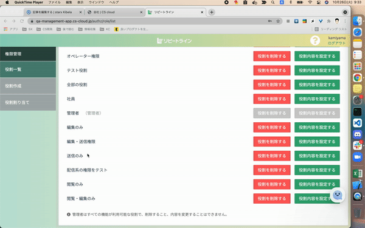The height and width of the screenshot is (228, 365).
Task: Open the ファイル menu
Action: coord(55,2)
